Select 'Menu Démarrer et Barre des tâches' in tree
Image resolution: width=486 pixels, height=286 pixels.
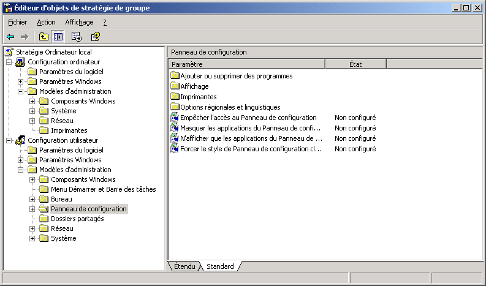point(103,189)
